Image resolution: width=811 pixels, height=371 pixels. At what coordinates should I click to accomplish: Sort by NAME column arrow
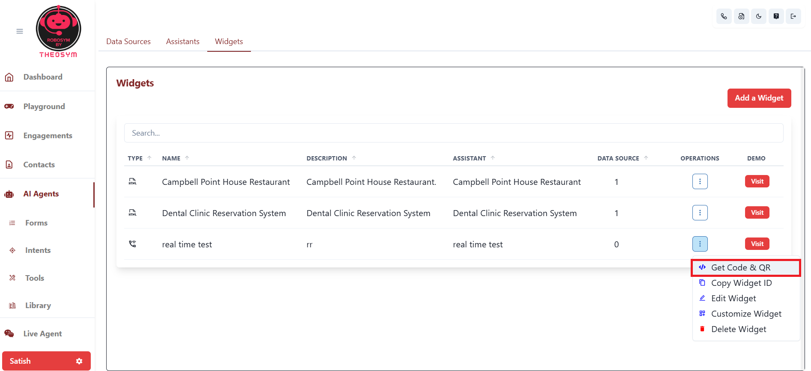click(187, 158)
